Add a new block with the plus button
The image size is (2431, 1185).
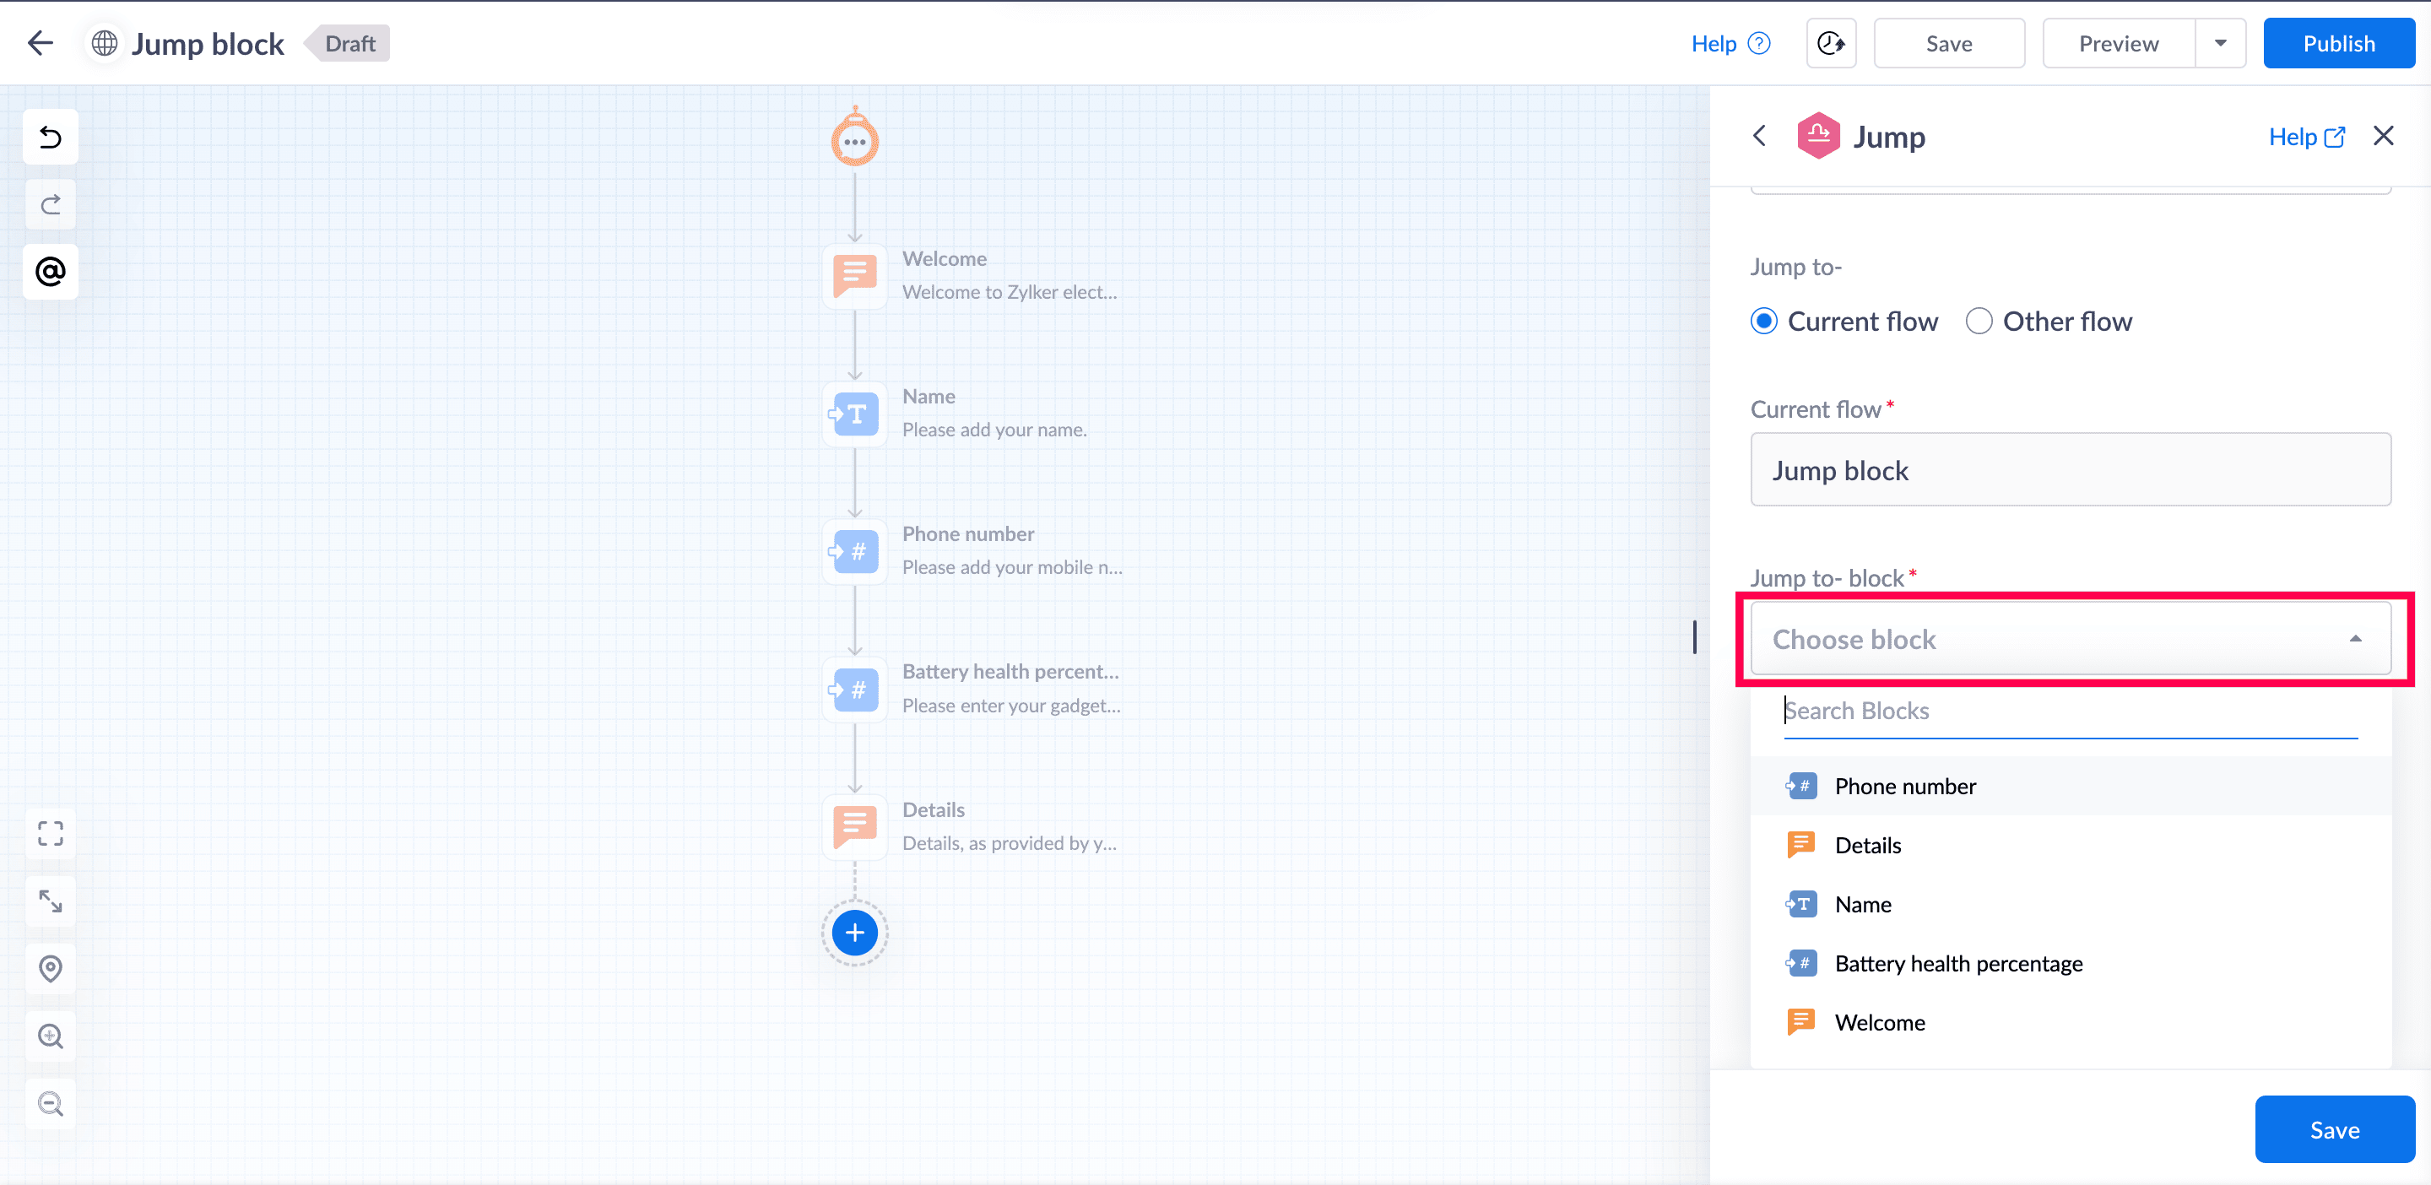855,933
